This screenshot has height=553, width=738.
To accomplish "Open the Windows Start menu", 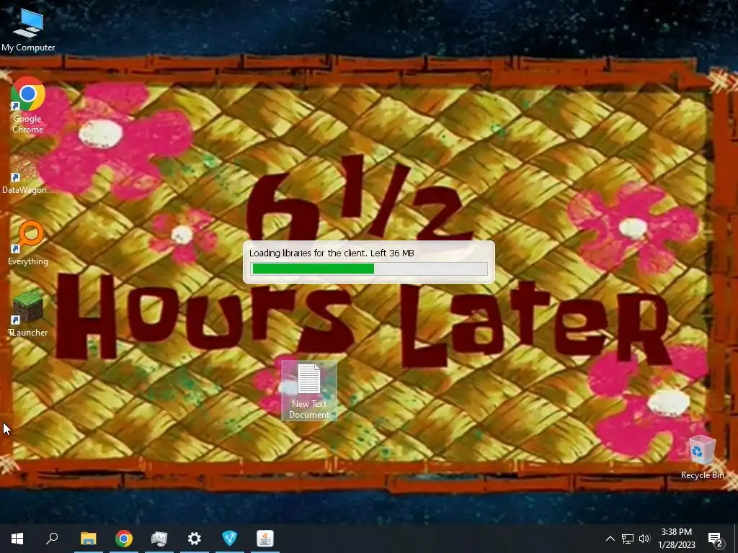I will click(x=17, y=539).
